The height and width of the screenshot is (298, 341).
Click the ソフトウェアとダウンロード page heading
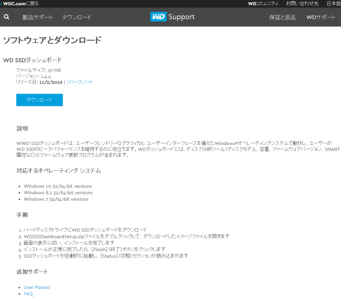click(x=53, y=40)
